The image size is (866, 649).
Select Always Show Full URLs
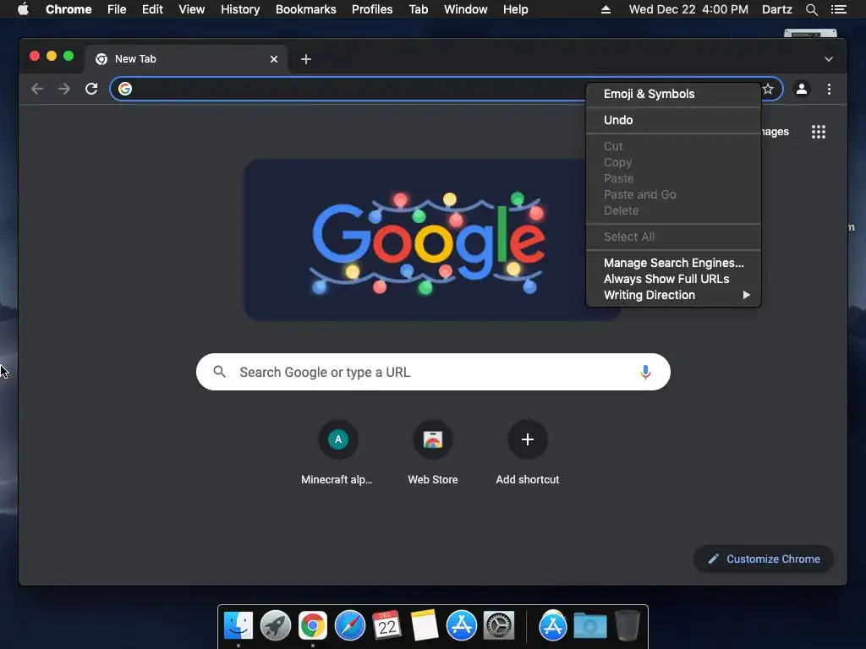pos(673,279)
